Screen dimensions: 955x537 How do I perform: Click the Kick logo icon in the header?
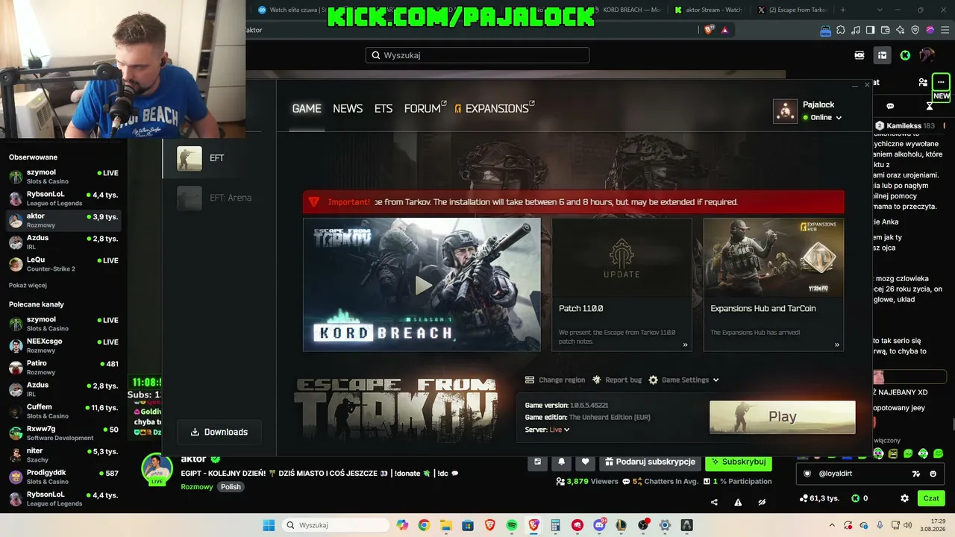click(x=905, y=55)
